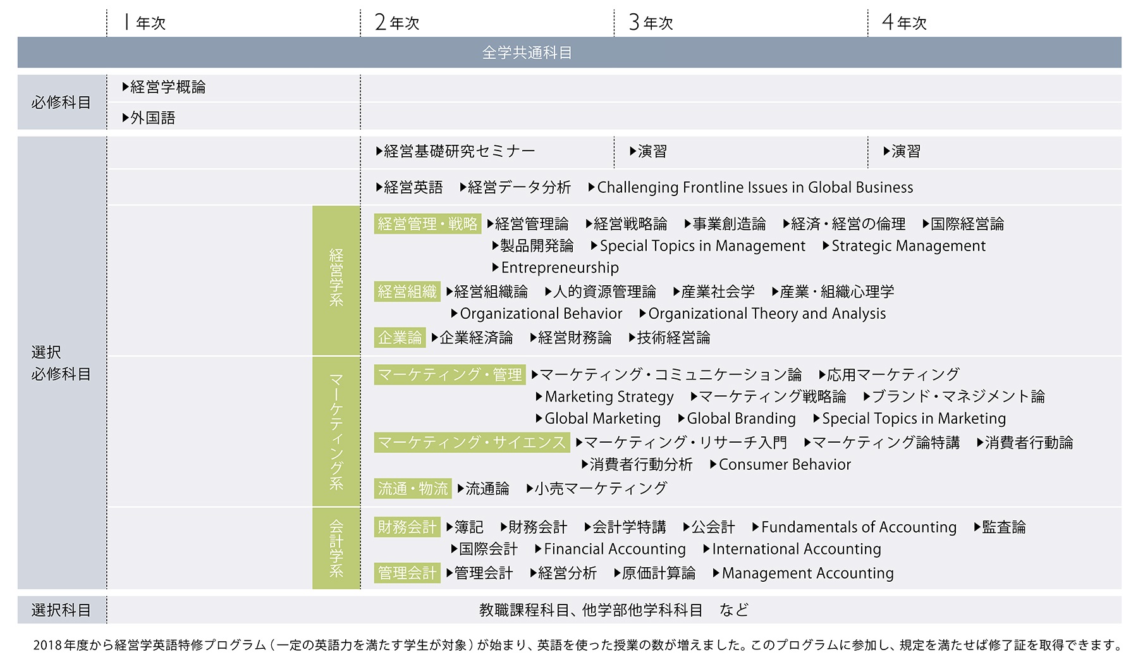Click the 管理会計 green tag
1138x664 pixels.
(x=407, y=574)
